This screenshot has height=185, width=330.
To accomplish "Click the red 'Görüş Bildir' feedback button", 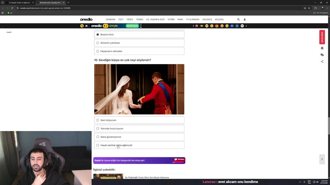I will pos(322,37).
